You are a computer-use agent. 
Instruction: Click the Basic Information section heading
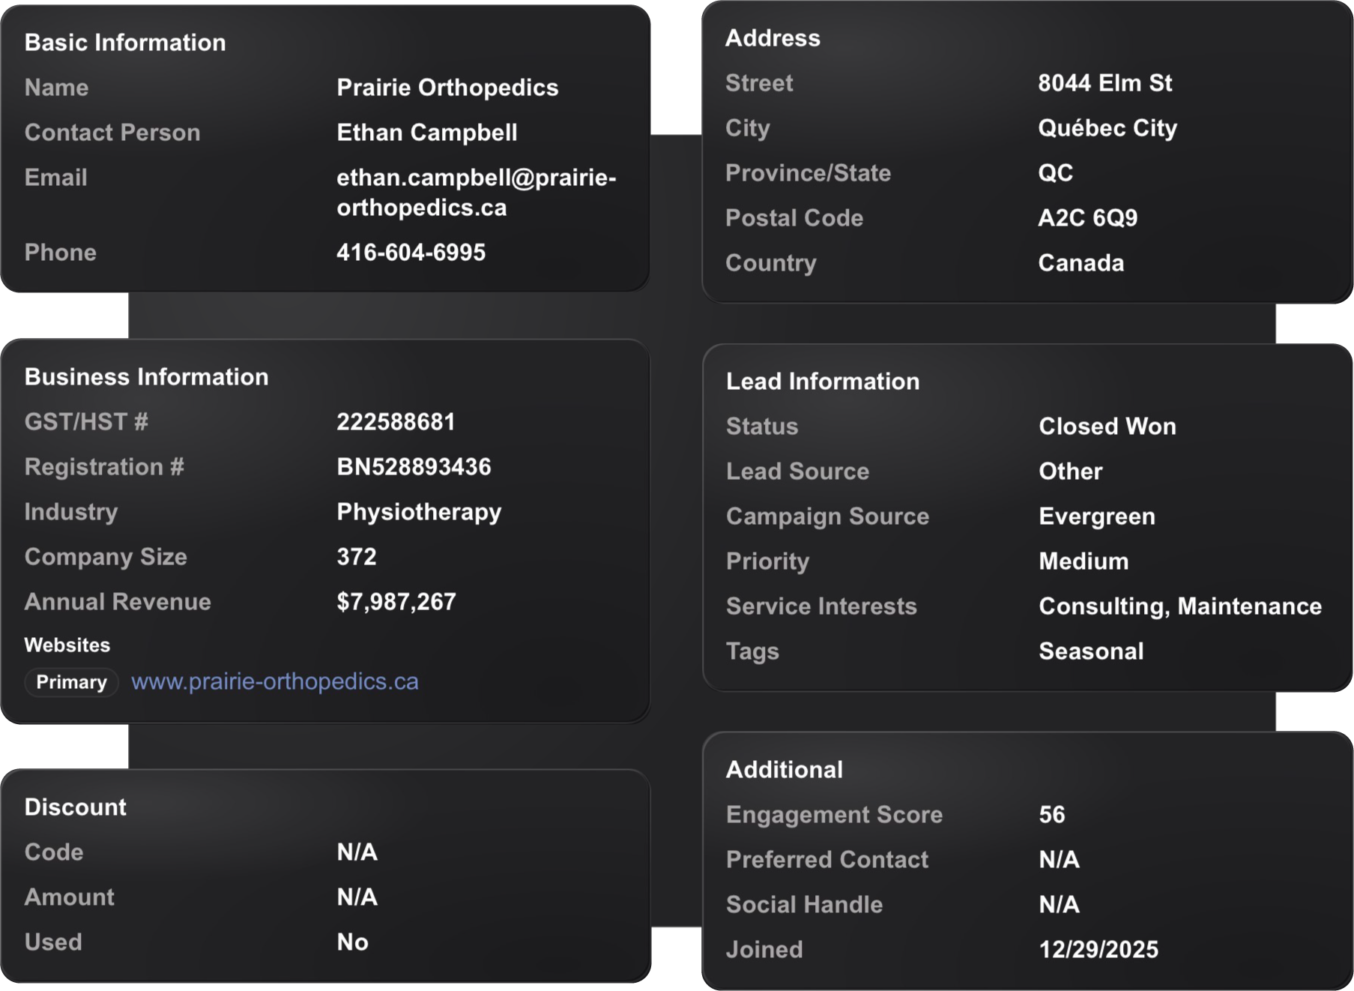pyautogui.click(x=125, y=43)
